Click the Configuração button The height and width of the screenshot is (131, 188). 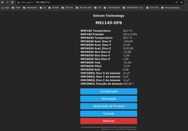(108, 91)
